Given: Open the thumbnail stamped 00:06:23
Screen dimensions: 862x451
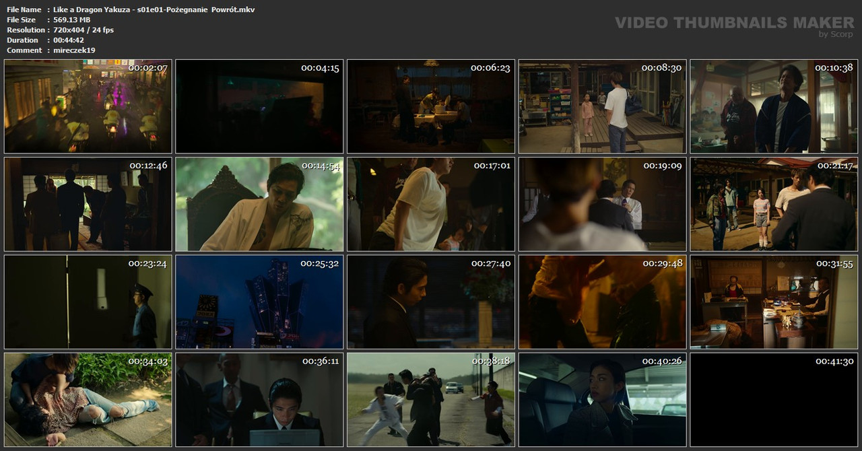Looking at the screenshot, I should click(431, 106).
